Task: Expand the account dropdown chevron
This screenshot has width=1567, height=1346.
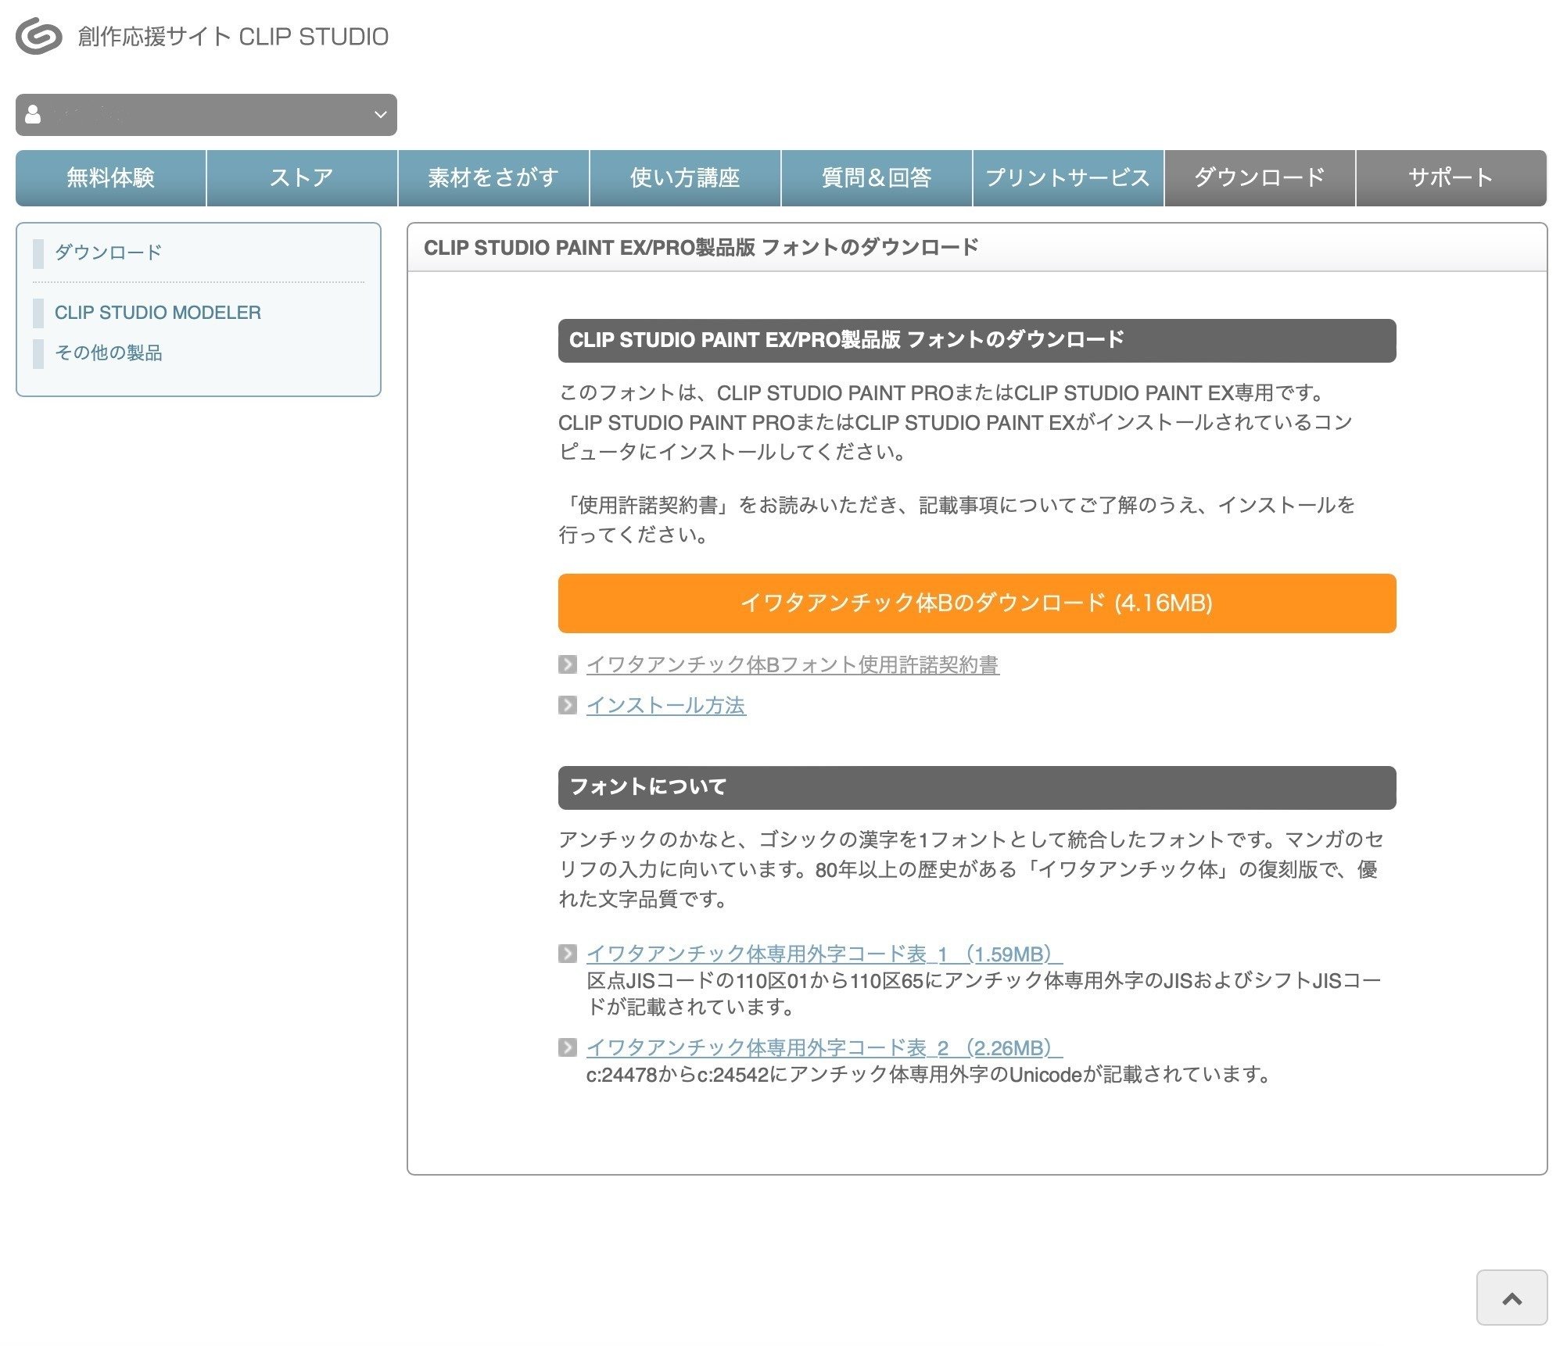Action: pos(380,115)
